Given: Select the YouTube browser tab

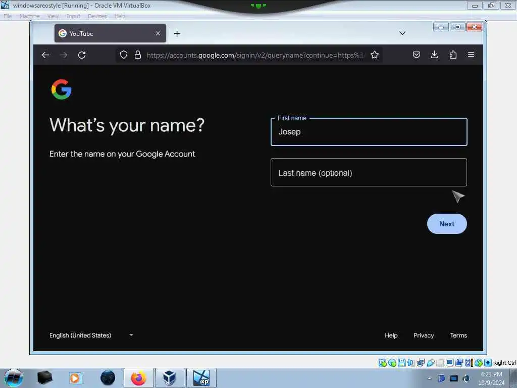Looking at the screenshot, I should tap(110, 33).
